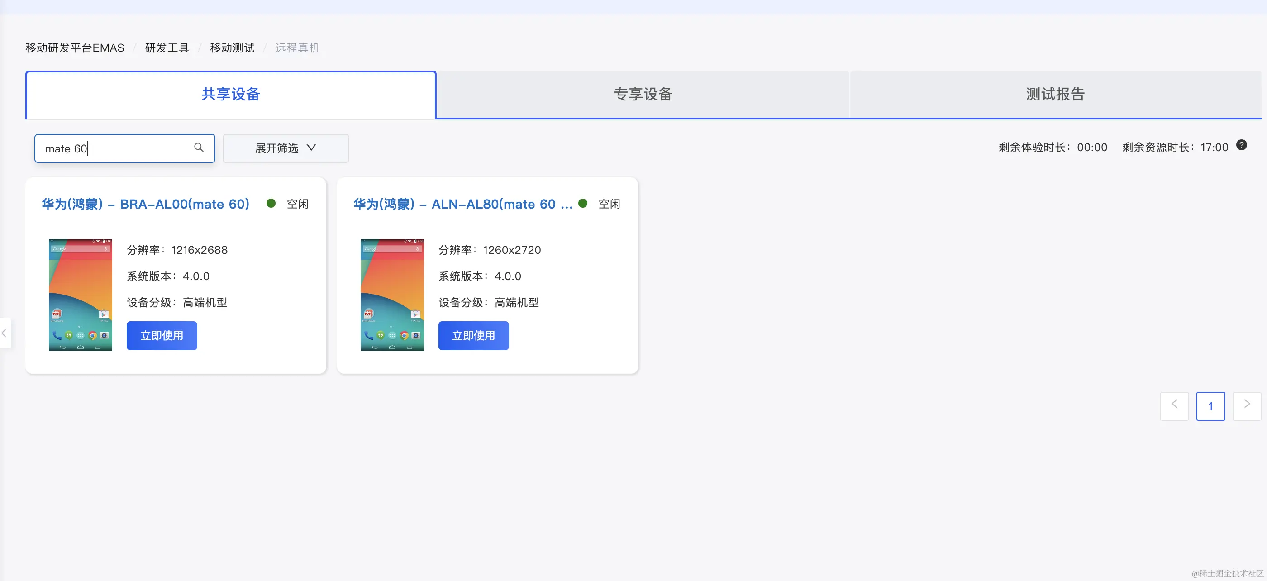Click the next page arrow
Viewport: 1267px width, 581px height.
pyautogui.click(x=1247, y=406)
